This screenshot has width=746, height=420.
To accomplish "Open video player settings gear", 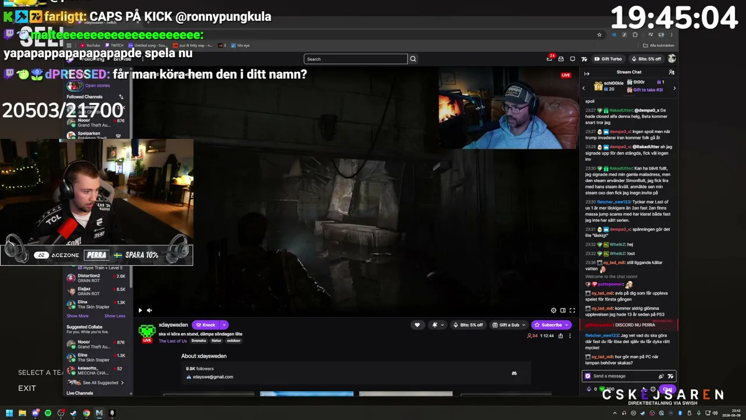I will coord(554,310).
